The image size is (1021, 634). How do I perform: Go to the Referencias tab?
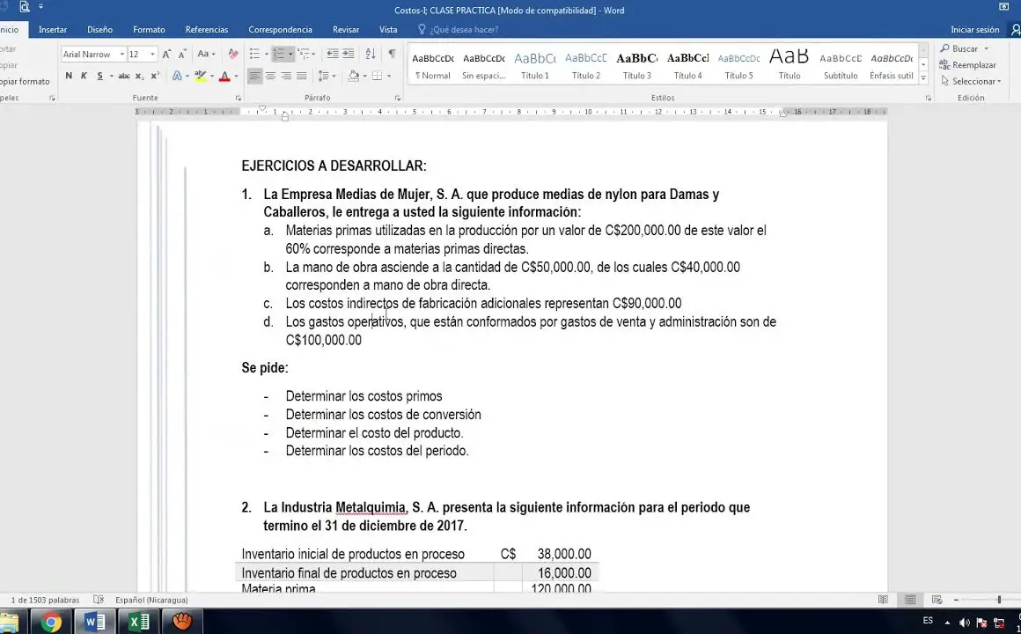tap(207, 29)
